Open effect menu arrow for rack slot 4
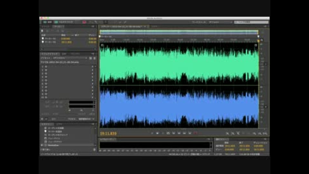 pos(92,77)
